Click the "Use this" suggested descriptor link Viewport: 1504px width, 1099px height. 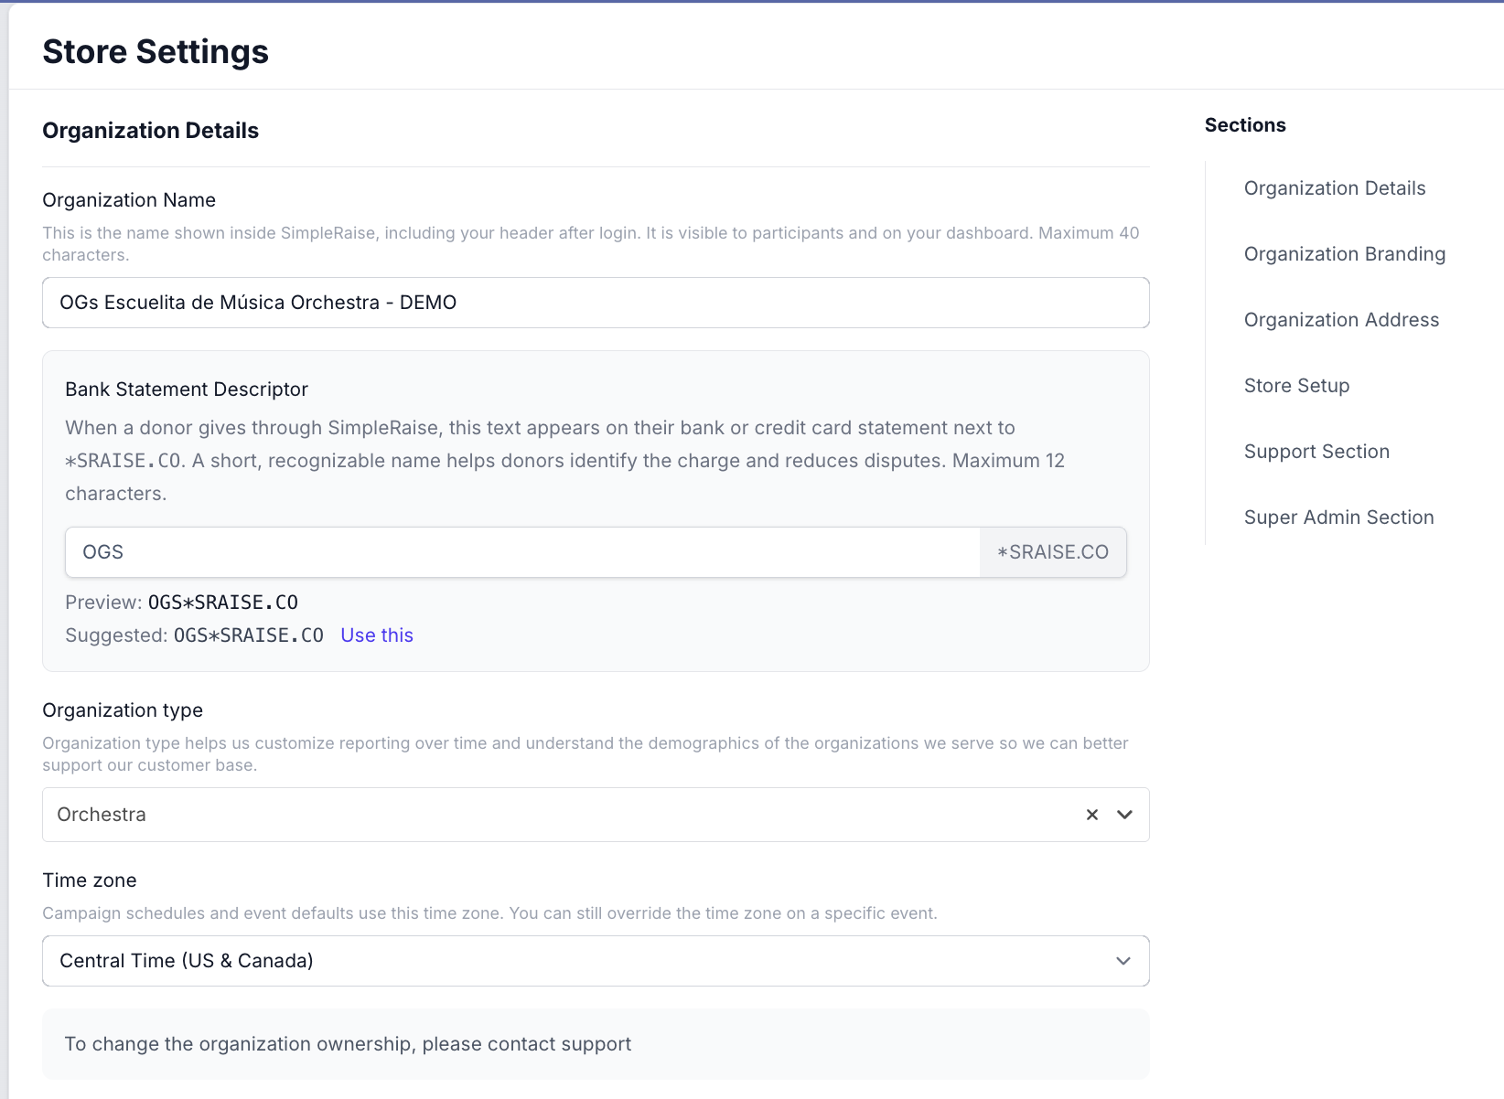coord(377,635)
